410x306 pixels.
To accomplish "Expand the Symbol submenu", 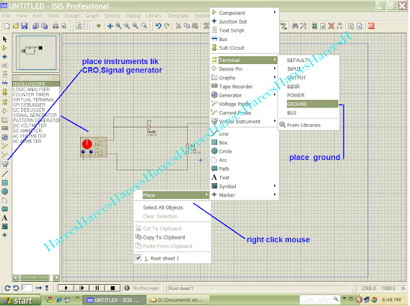I will (245, 186).
